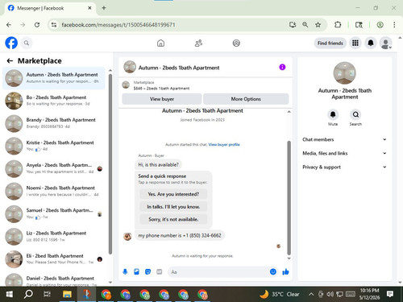The height and width of the screenshot is (302, 403).
Task: Send a thumbs-up like
Action: [x=285, y=272]
